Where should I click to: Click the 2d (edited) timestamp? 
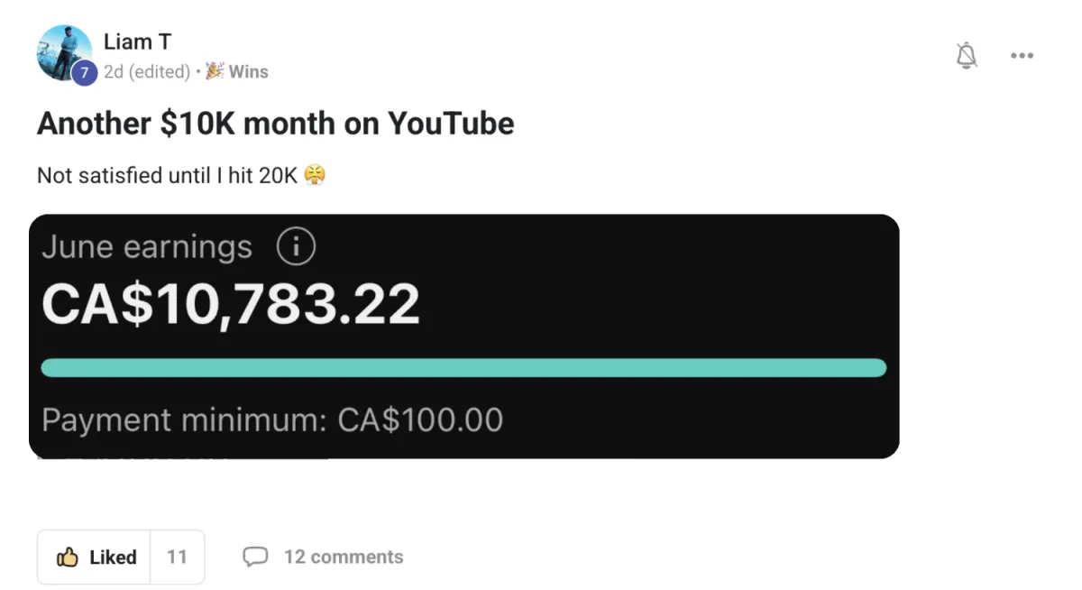pos(146,72)
